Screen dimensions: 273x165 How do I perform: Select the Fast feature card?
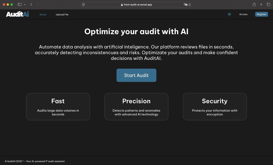[58, 107]
